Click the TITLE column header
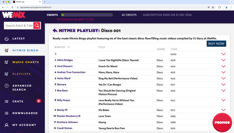The width and height of the screenshot is (234, 133). [x=101, y=47]
